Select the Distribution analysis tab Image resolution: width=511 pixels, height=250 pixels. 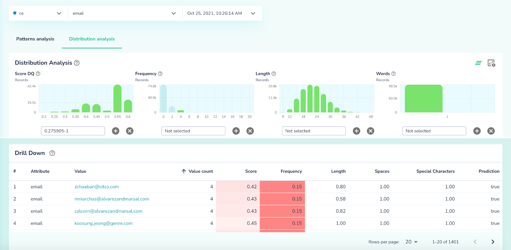92,39
